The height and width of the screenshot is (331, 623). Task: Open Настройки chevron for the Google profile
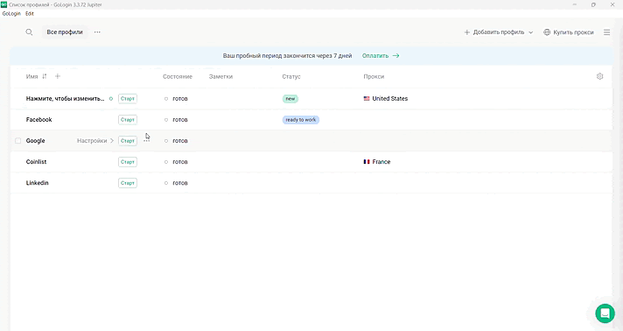click(x=112, y=141)
